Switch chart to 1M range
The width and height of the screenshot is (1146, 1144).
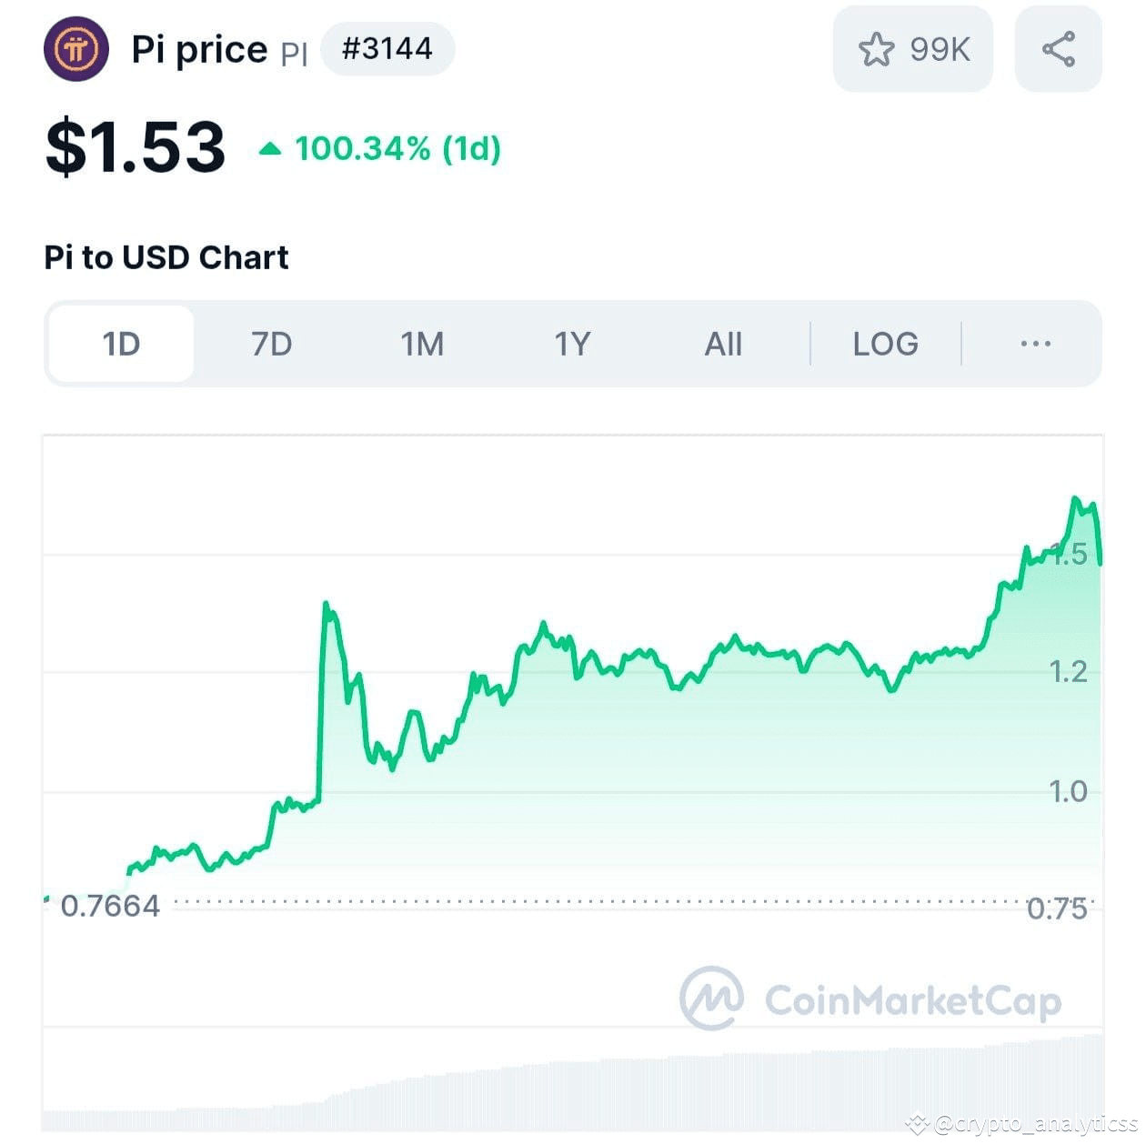(423, 344)
